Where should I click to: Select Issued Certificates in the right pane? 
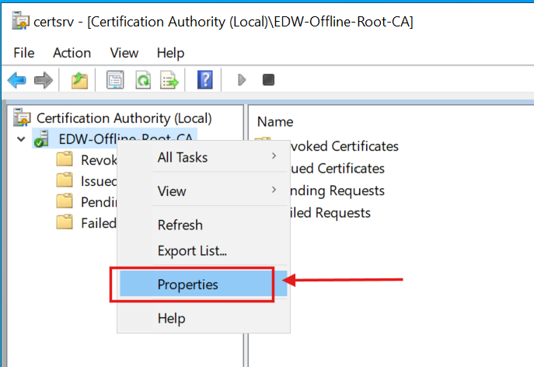click(x=337, y=168)
